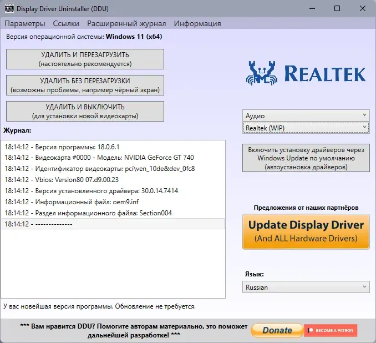Click УДАЛИТЬ И ПЕРЕЗАГРУЗИТЬ button
376x343 pixels.
point(85,59)
